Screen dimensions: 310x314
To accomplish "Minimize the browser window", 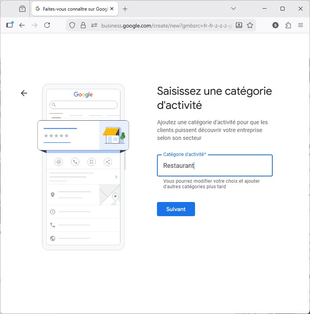I will point(264,9).
